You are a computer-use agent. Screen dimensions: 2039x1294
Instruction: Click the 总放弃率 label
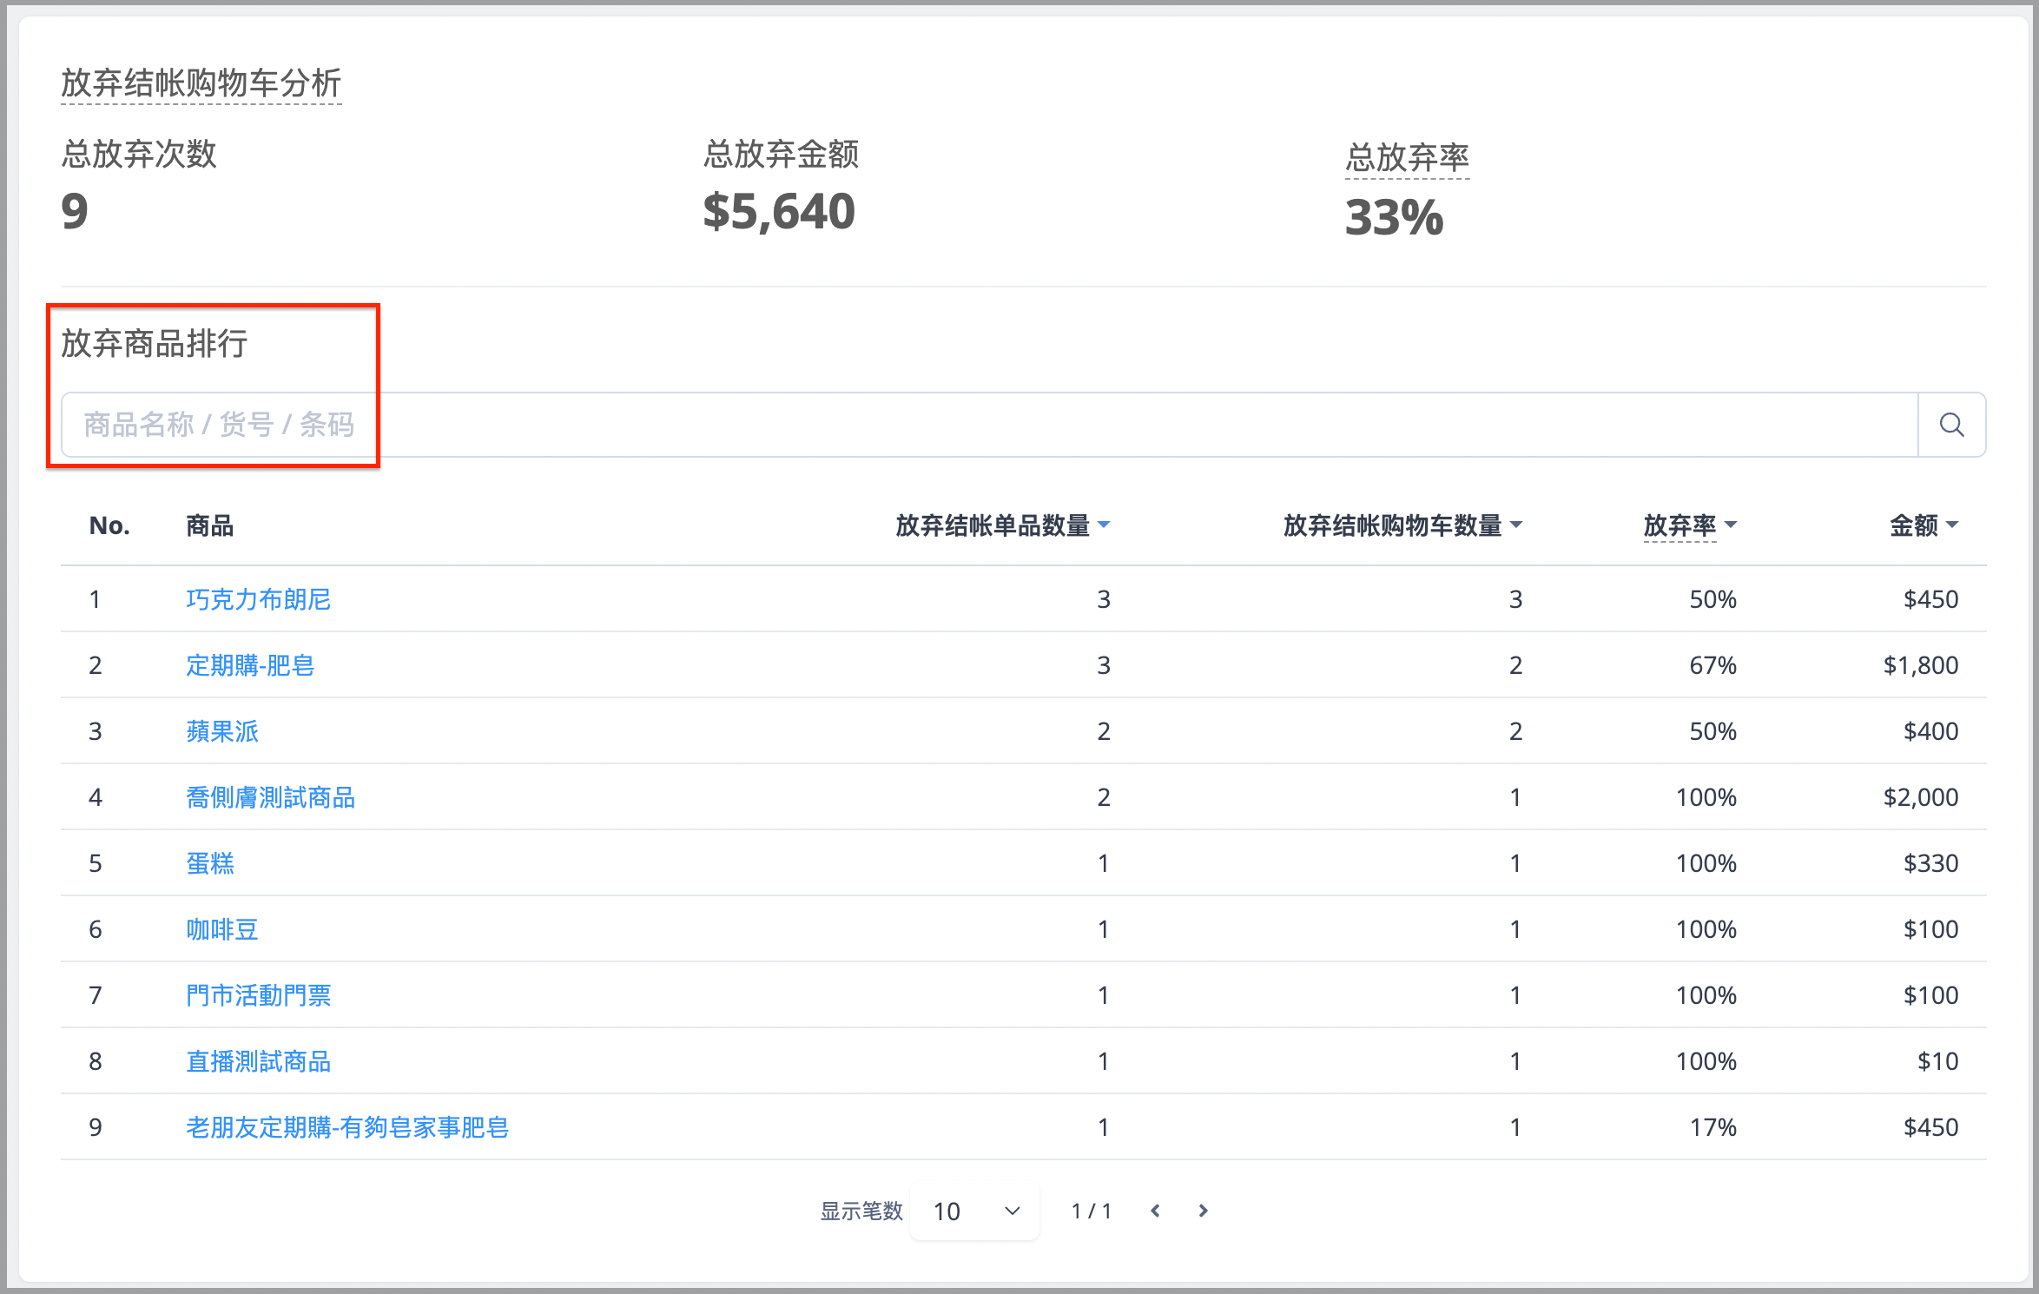pyautogui.click(x=1407, y=158)
